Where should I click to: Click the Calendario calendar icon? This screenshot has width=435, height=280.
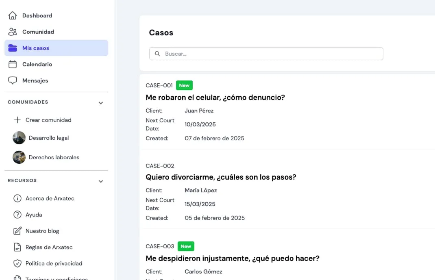(x=13, y=64)
